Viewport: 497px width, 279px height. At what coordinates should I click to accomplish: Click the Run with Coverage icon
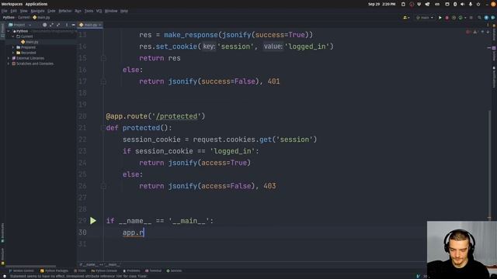pyautogui.click(x=454, y=18)
